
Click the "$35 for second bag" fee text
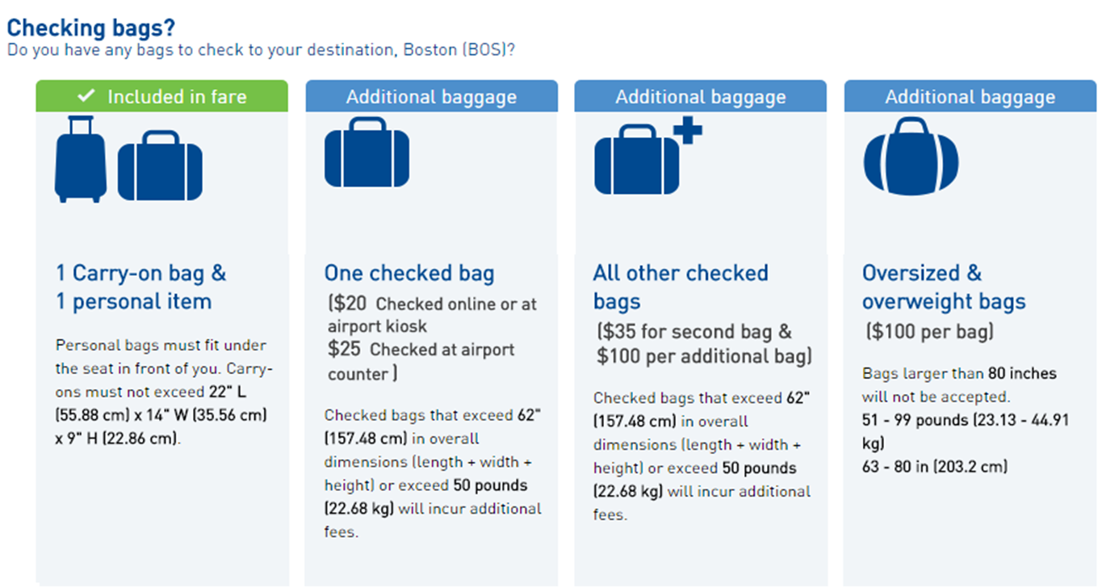pos(696,332)
